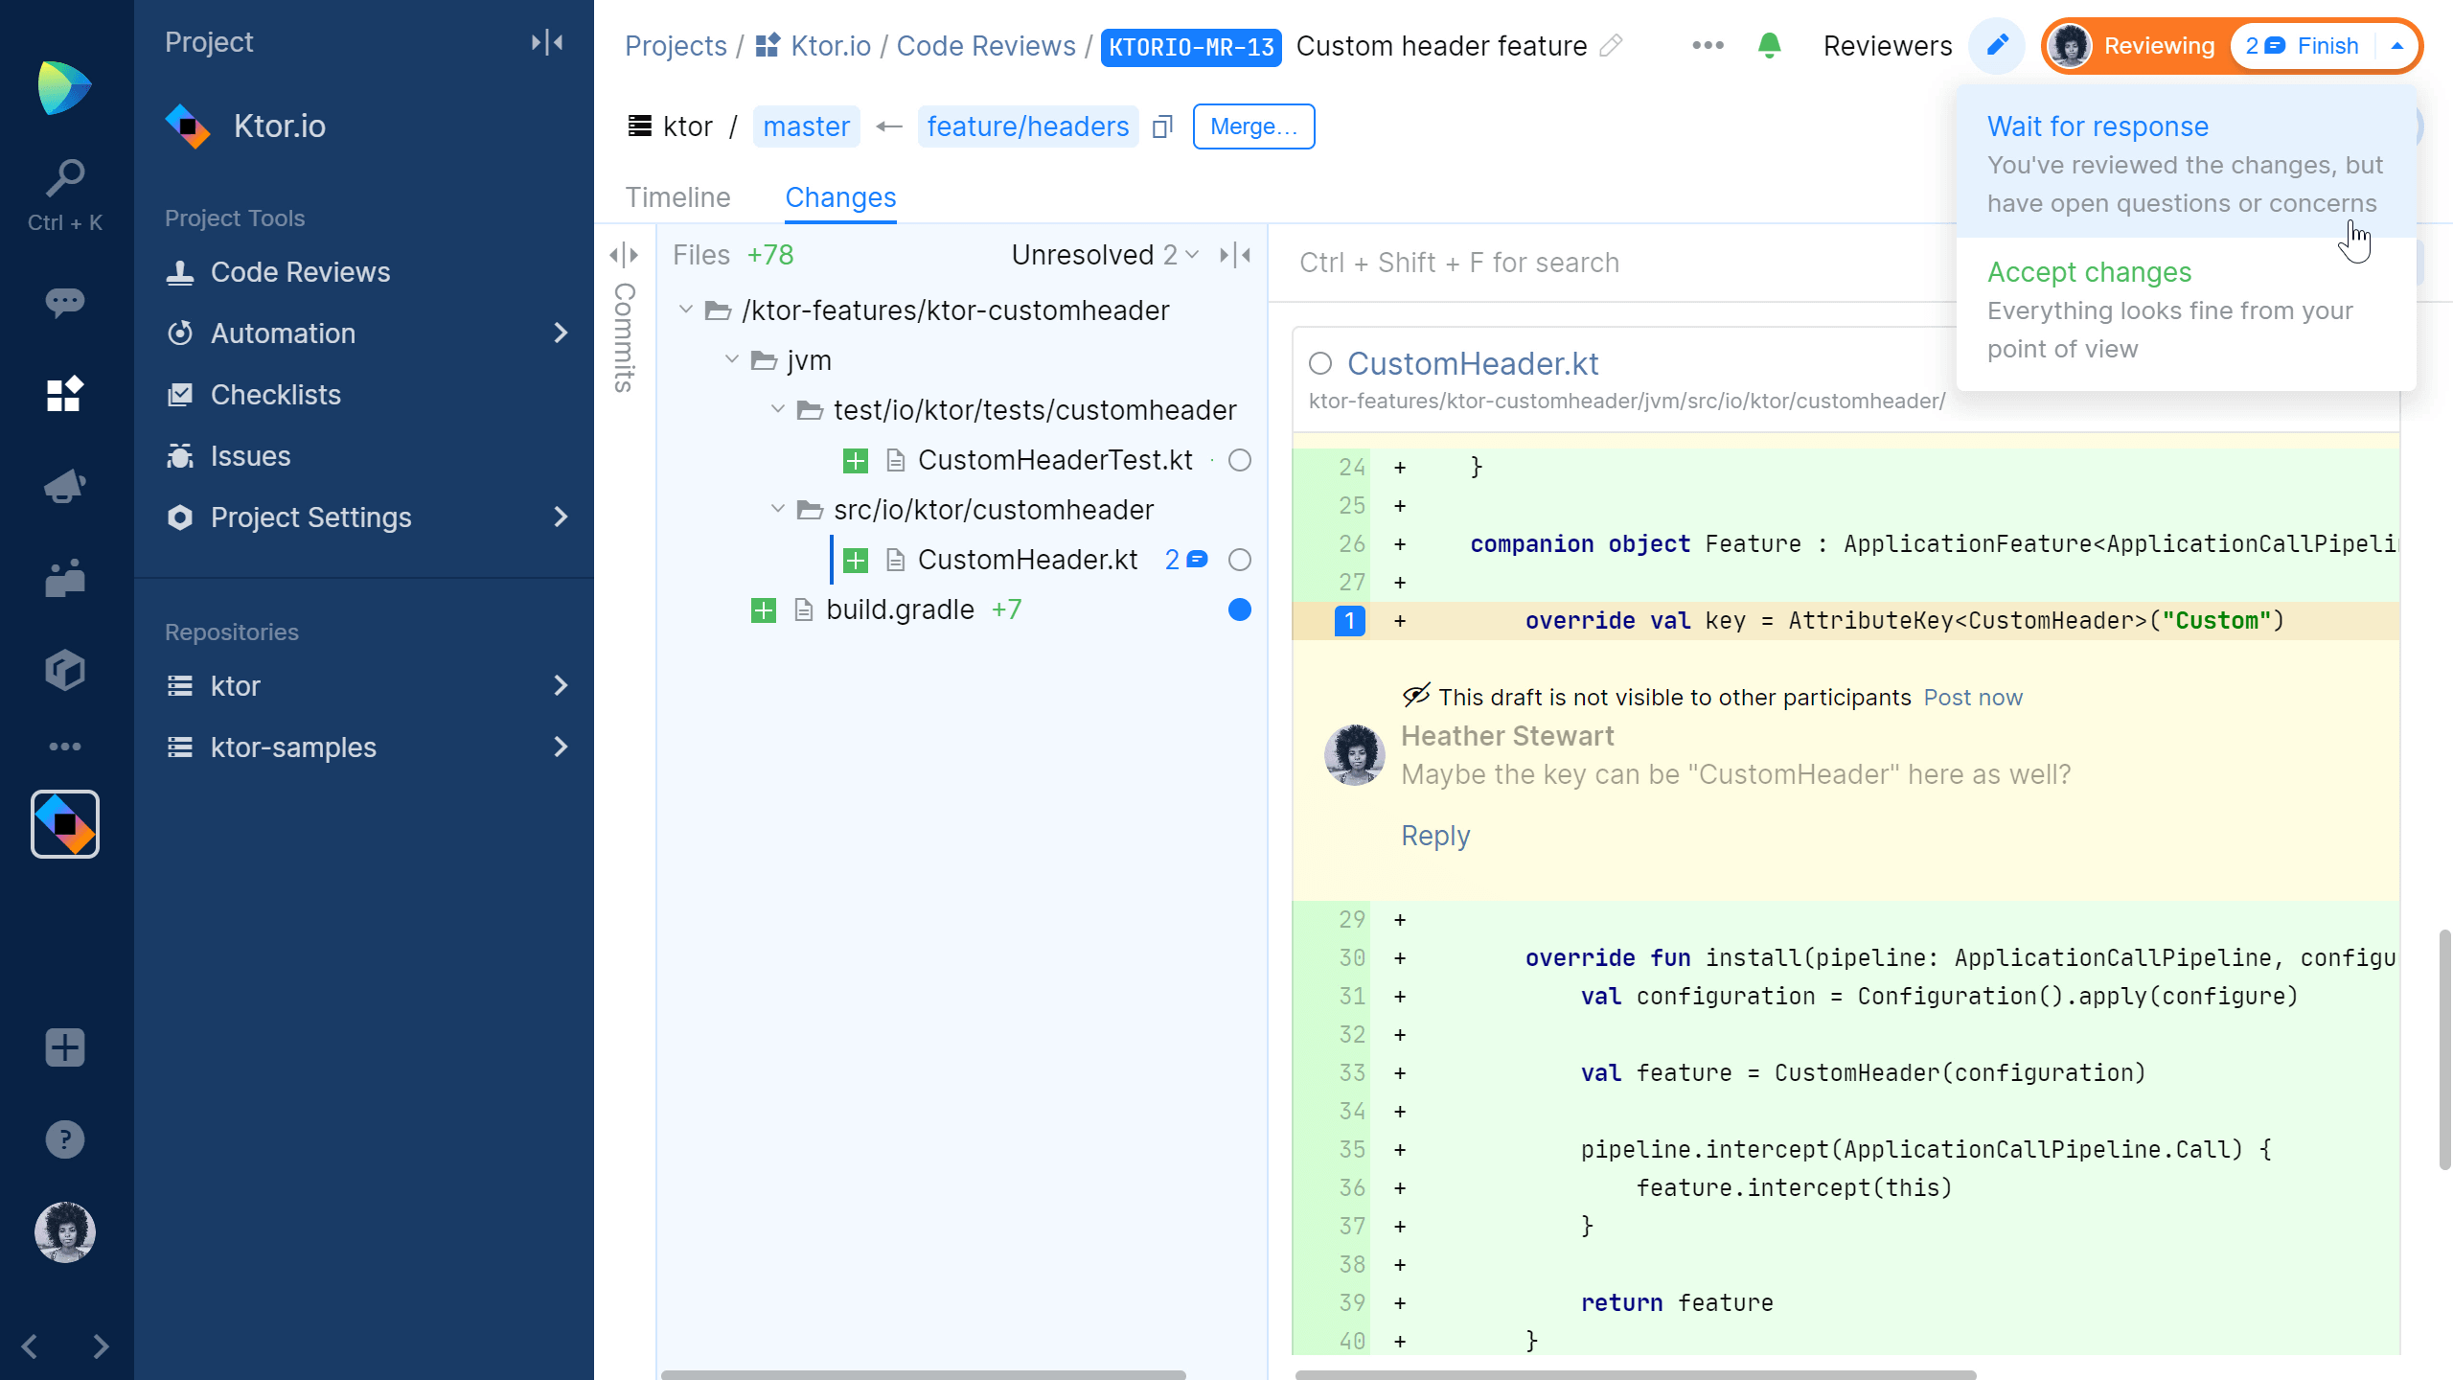
Task: Expand the ktor repository arrow
Action: [x=562, y=686]
